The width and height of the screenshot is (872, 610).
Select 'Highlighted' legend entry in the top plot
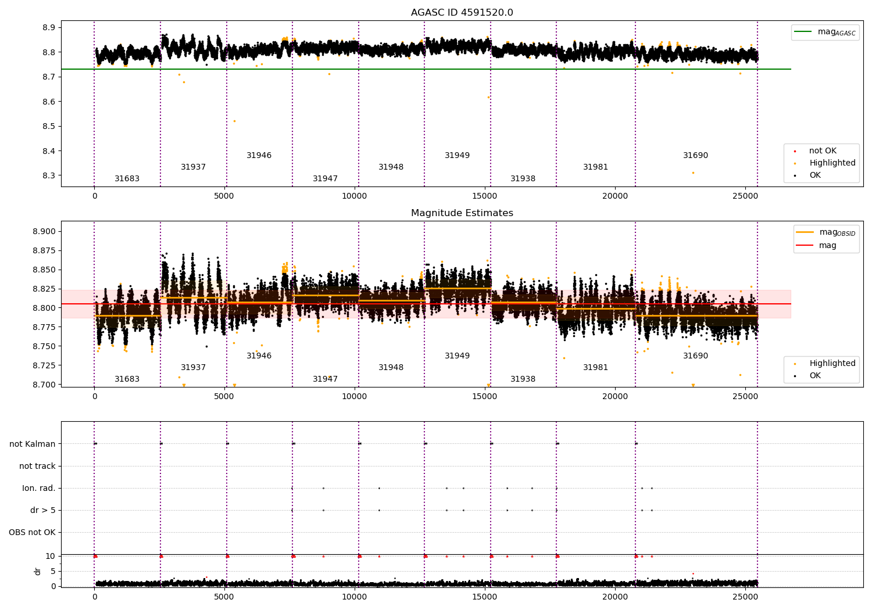[832, 163]
